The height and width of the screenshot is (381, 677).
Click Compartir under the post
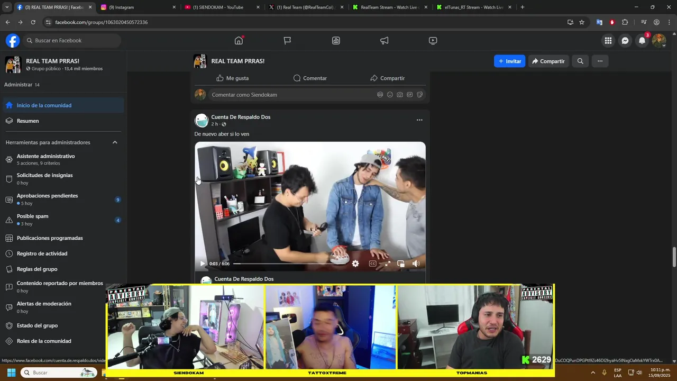(387, 78)
